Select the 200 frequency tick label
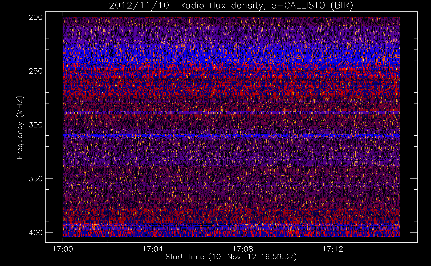The image size is (431, 266). pyautogui.click(x=35, y=17)
